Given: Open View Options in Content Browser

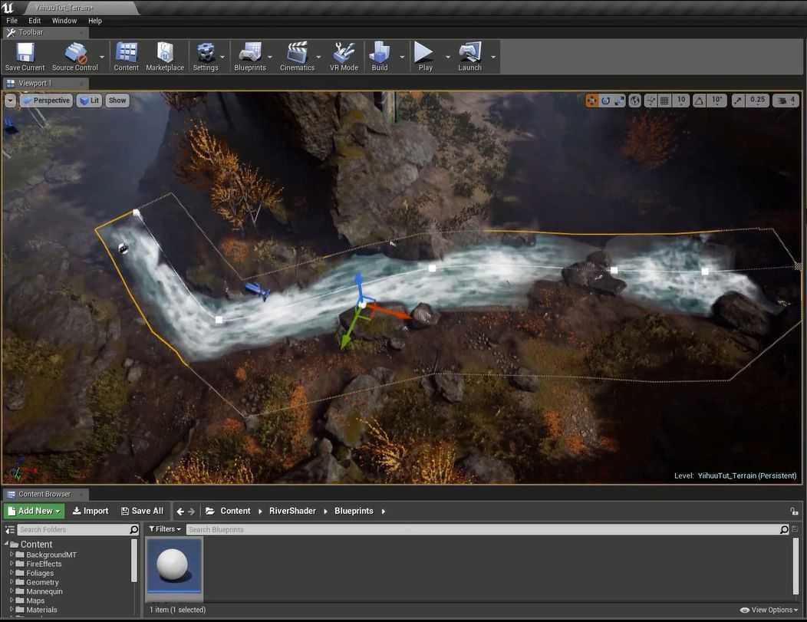Looking at the screenshot, I should pos(769,610).
